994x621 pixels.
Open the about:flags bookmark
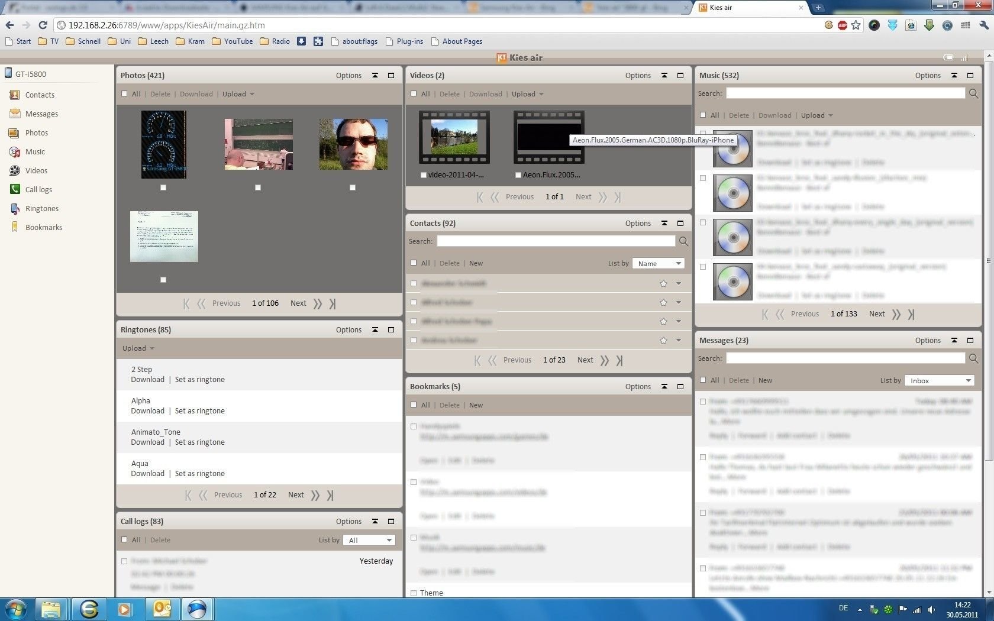tap(354, 41)
